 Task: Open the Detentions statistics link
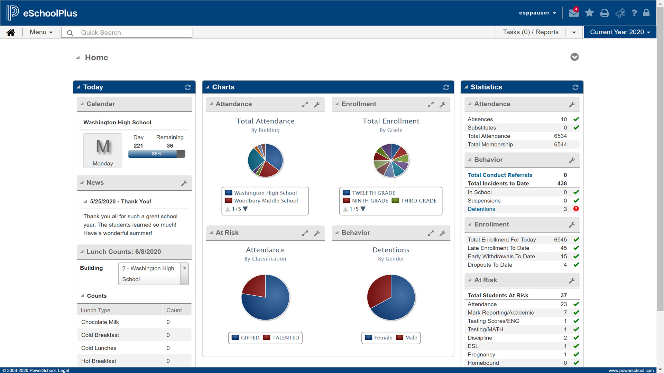(x=481, y=209)
